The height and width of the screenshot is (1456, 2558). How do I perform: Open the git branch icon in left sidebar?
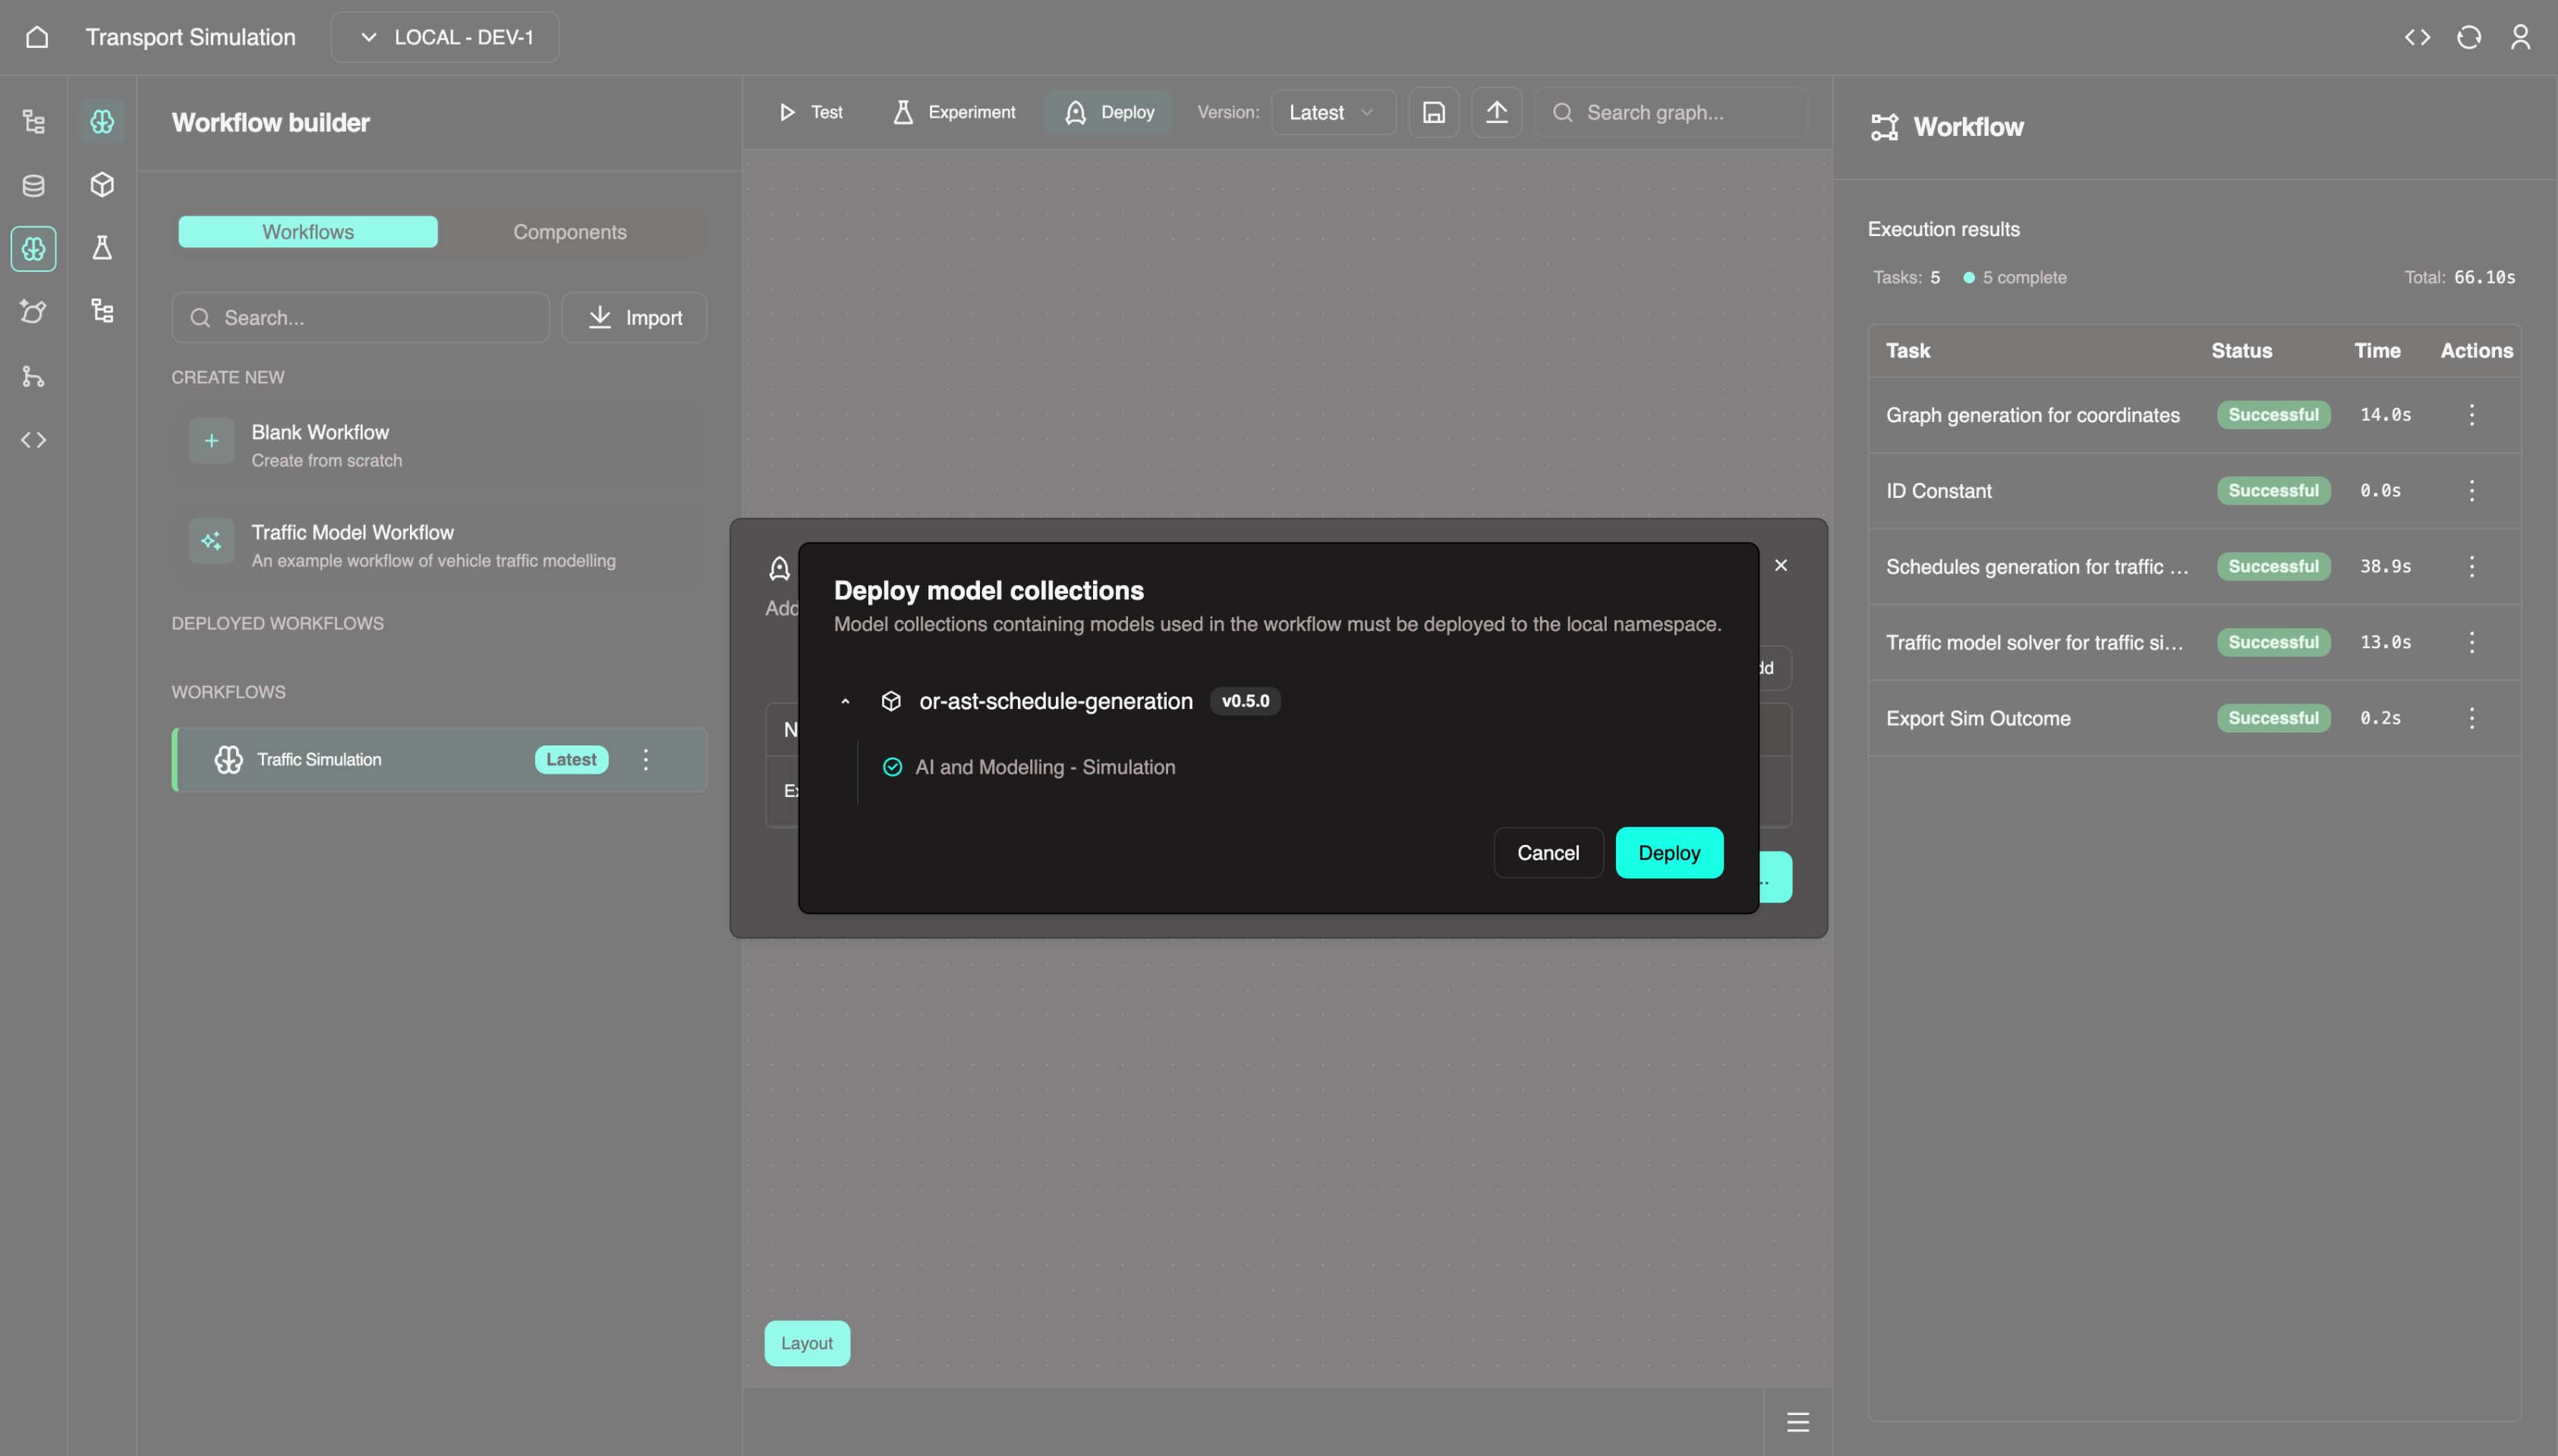point(34,376)
